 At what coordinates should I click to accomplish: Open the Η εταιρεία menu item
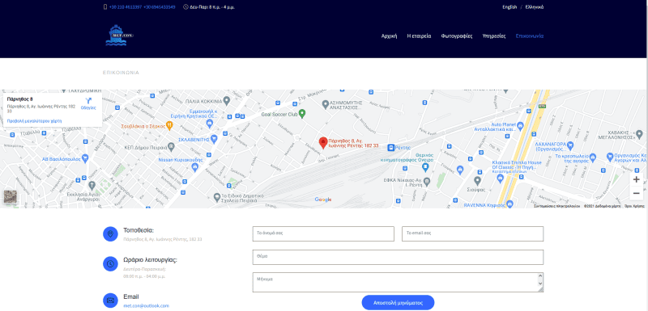pos(419,36)
